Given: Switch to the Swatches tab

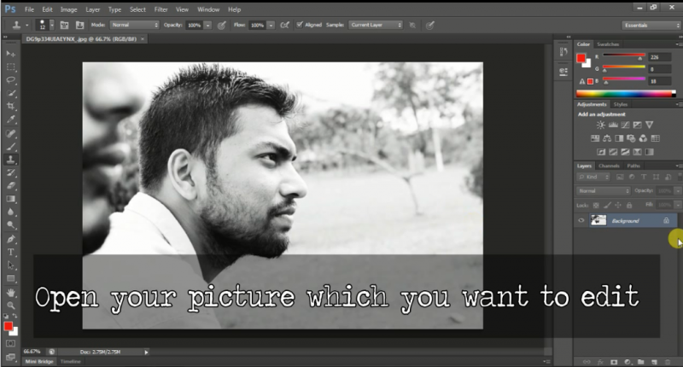Looking at the screenshot, I should click(x=608, y=44).
